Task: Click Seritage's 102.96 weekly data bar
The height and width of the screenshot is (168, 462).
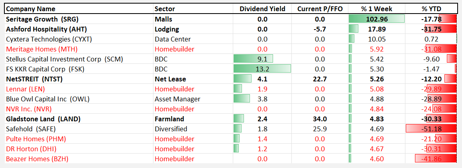Action: 377,19
